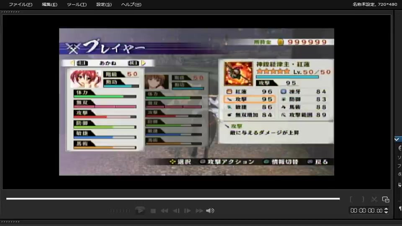Image resolution: width=402 pixels, height=226 pixels.
Task: Click the 情報切替 label in preview
Action: (x=285, y=162)
